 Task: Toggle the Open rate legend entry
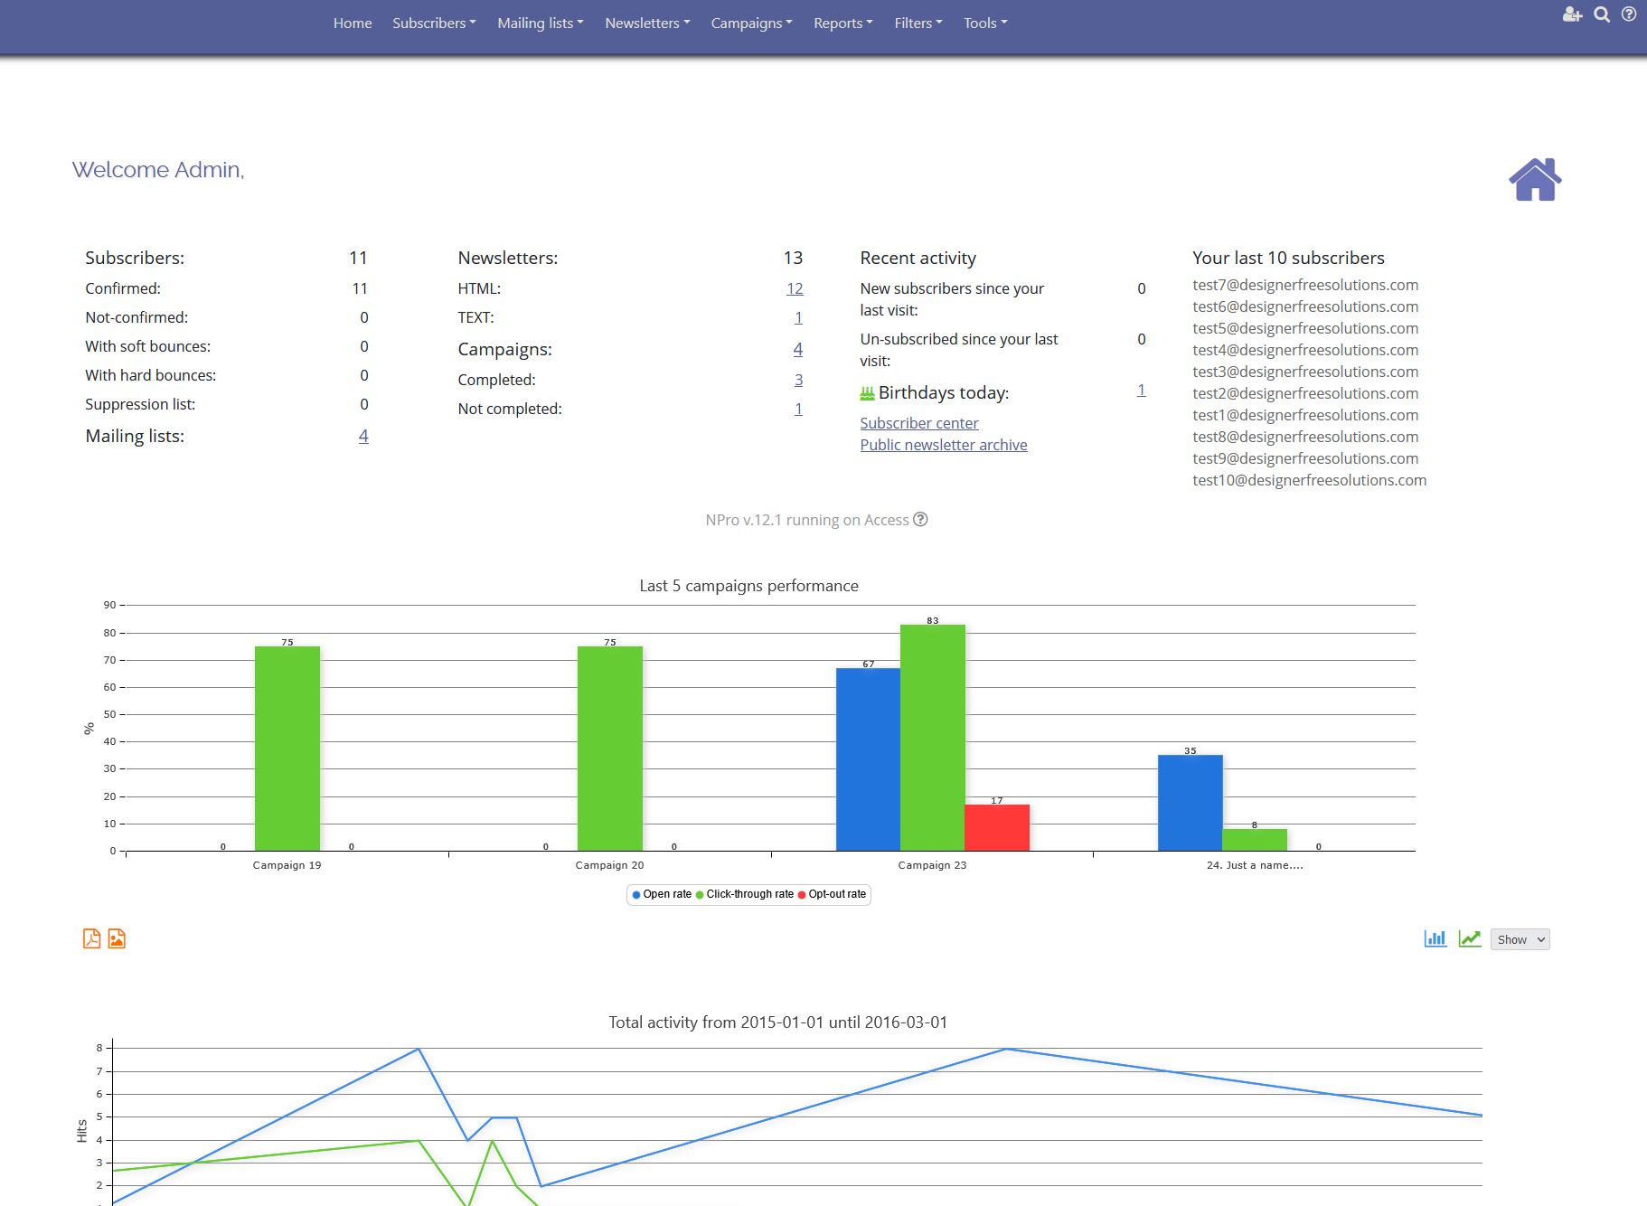[x=662, y=894]
